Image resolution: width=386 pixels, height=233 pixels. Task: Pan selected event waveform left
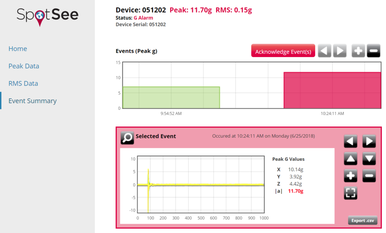351,141
